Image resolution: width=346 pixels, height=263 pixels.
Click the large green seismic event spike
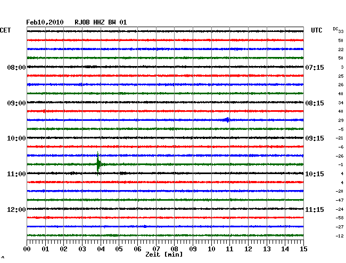tap(98, 164)
